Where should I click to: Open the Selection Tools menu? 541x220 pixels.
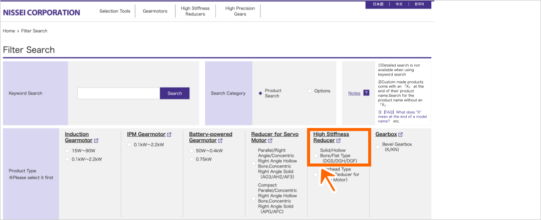click(x=115, y=11)
